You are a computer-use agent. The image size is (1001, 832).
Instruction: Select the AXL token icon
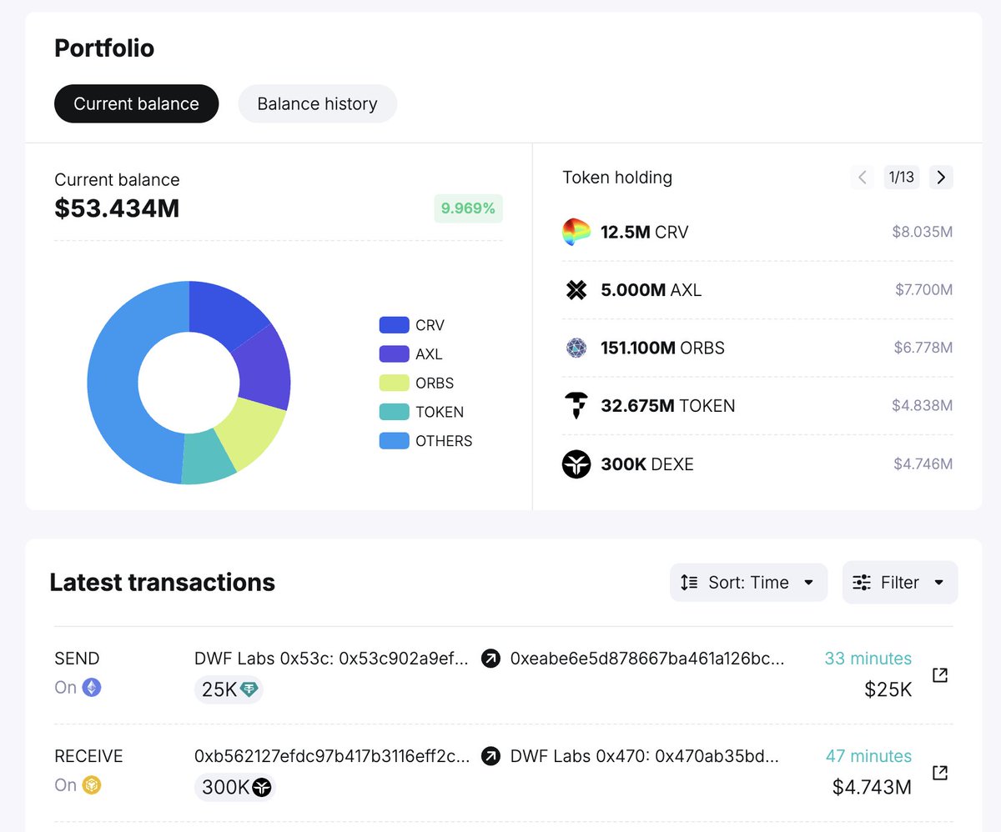tap(575, 290)
